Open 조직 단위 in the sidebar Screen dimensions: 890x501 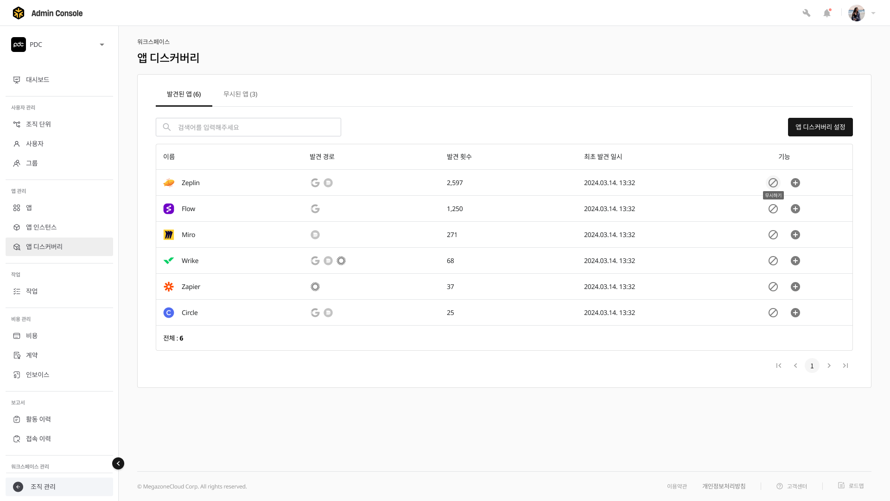(59, 124)
